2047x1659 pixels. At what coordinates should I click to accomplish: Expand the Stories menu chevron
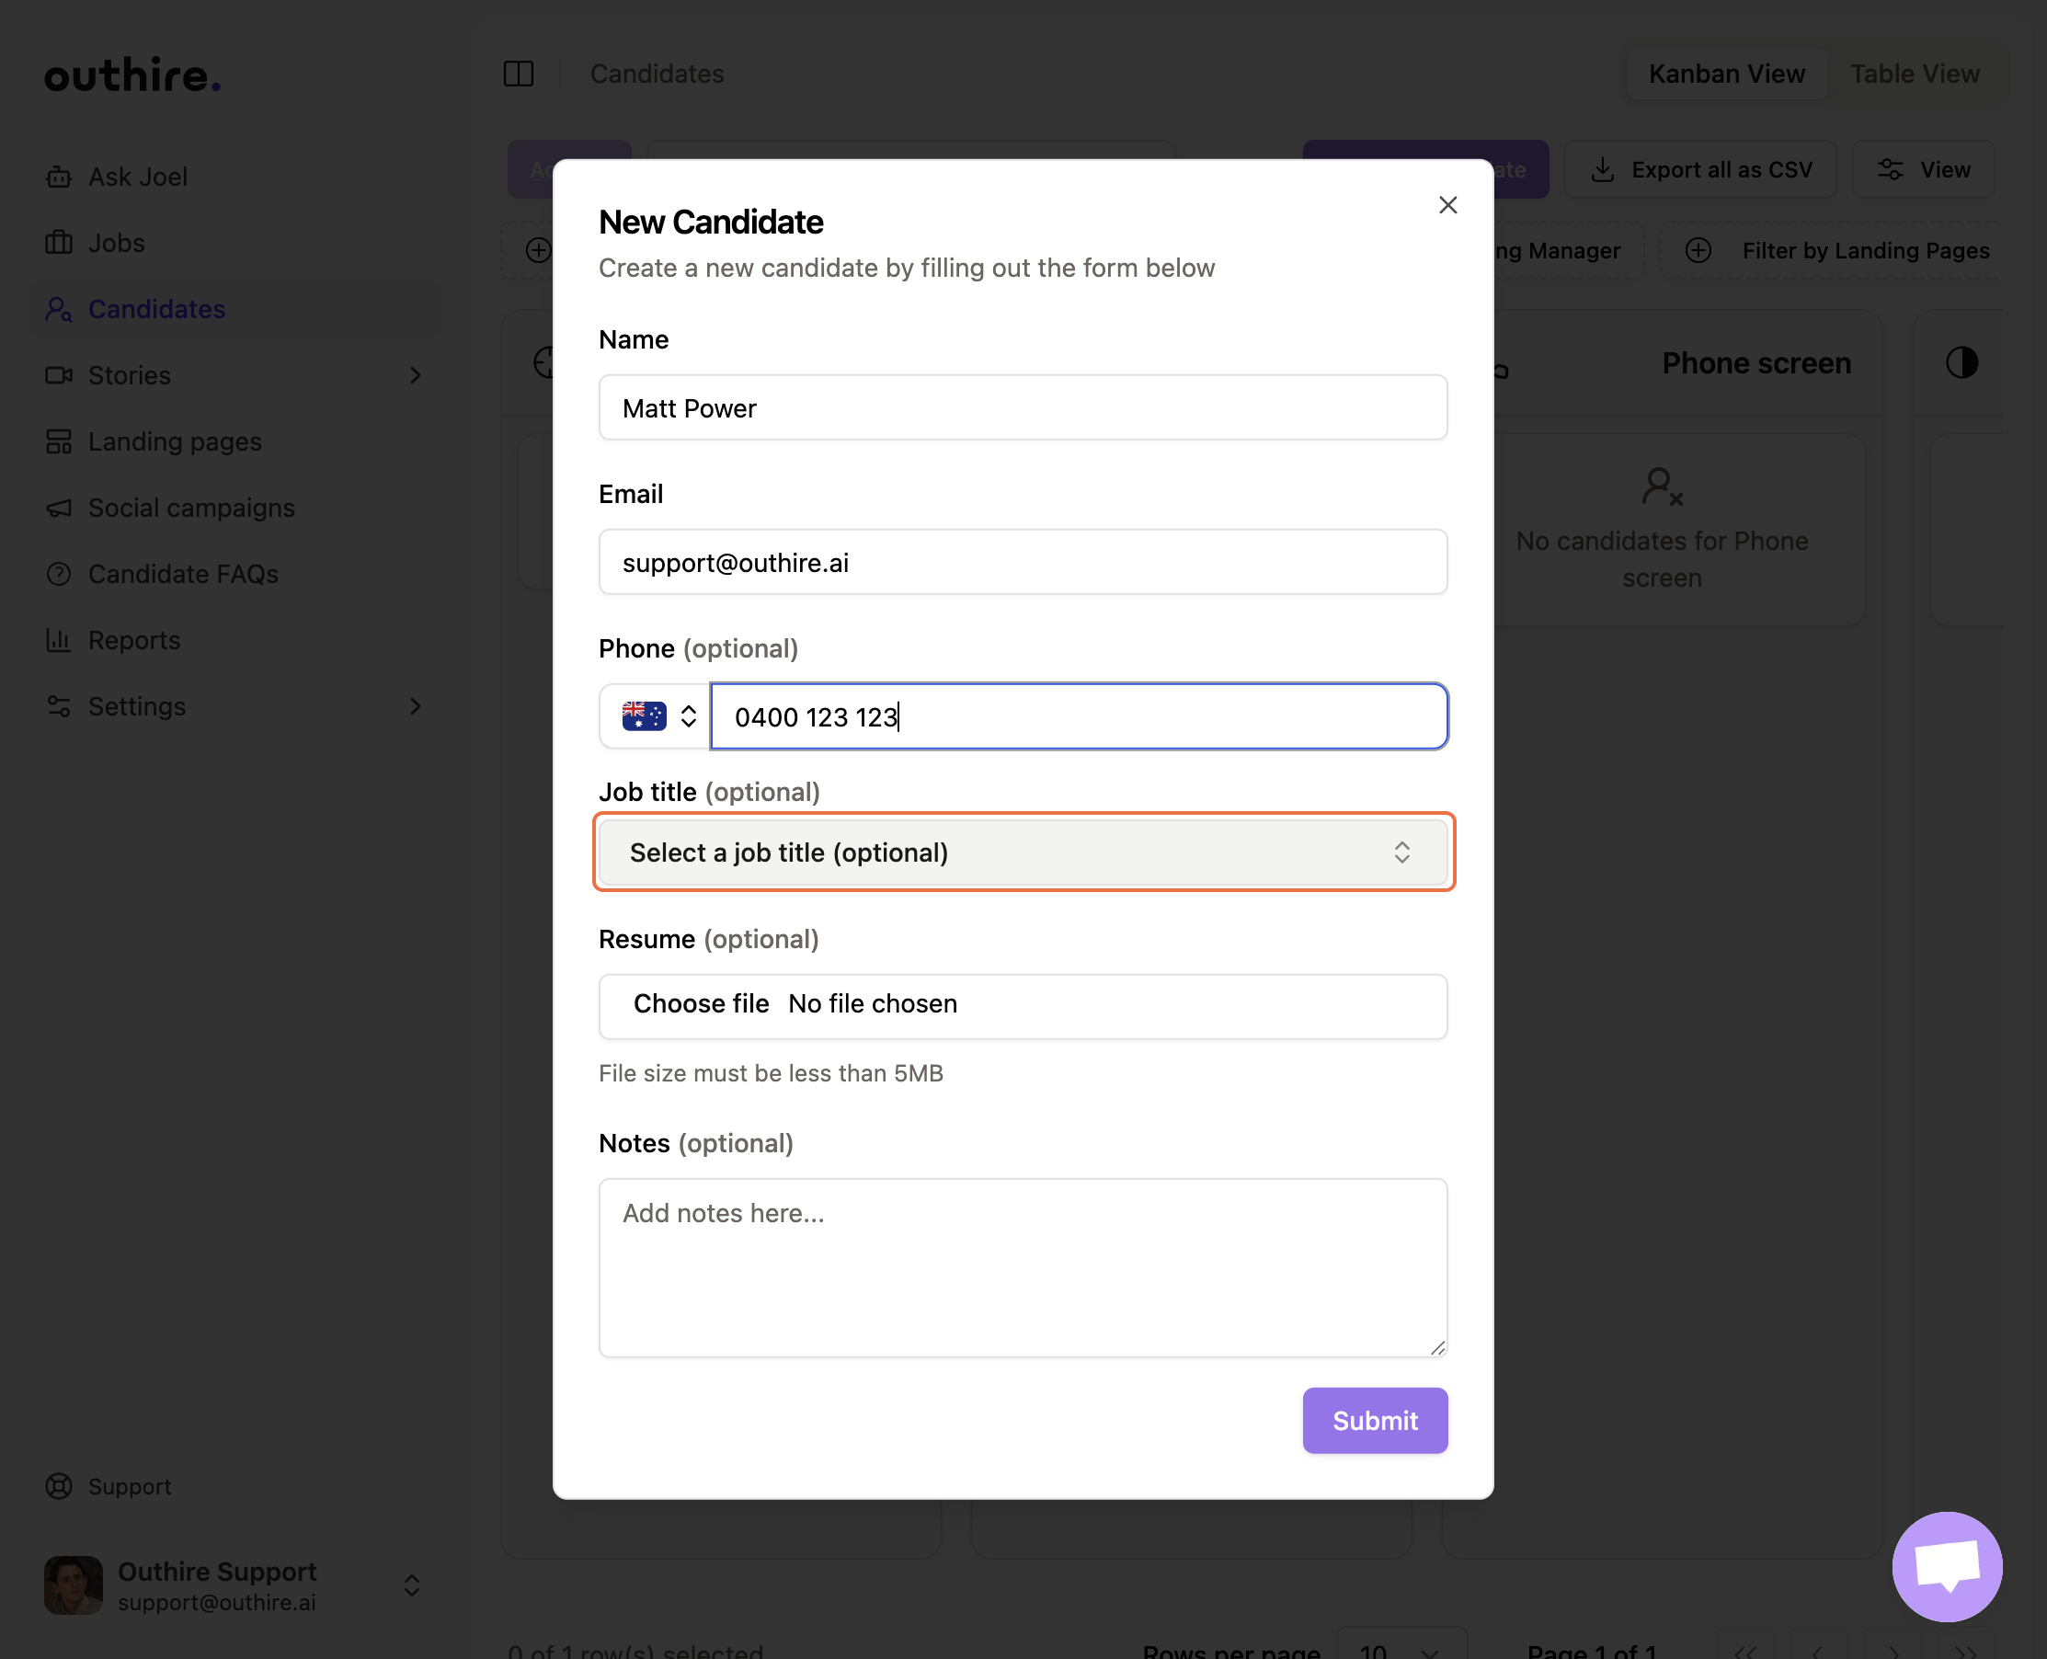point(415,375)
